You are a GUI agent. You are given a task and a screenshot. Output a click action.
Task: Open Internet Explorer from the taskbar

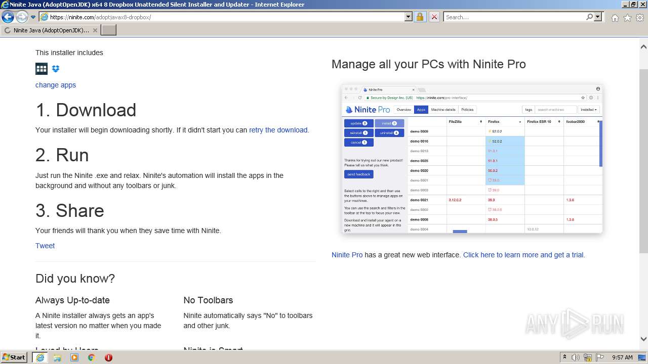(40, 357)
